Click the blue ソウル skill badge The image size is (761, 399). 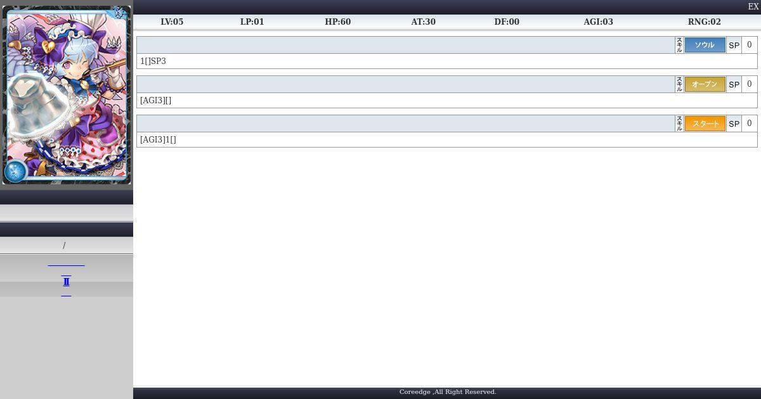(x=705, y=45)
